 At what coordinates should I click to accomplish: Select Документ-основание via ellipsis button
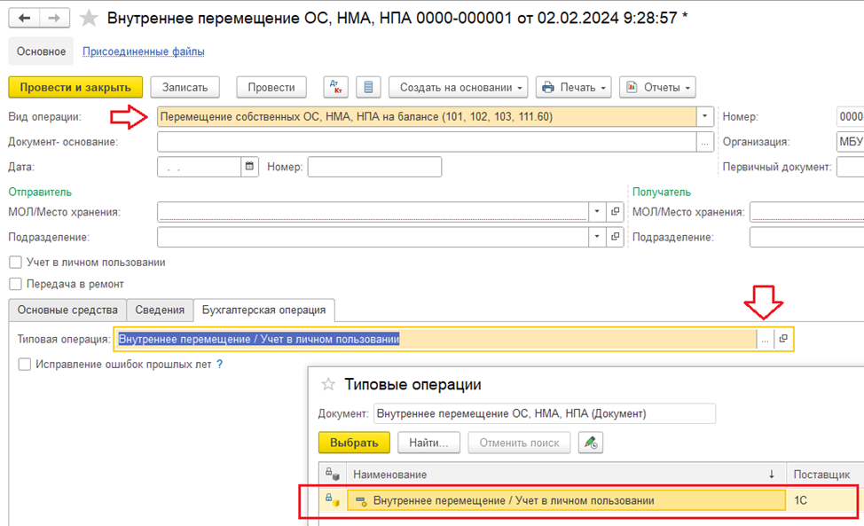click(704, 142)
